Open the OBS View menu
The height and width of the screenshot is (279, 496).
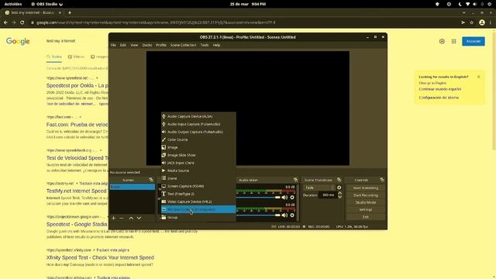(134, 45)
